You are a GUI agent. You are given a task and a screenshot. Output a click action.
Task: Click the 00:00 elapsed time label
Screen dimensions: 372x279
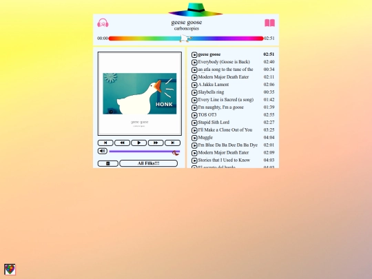103,38
